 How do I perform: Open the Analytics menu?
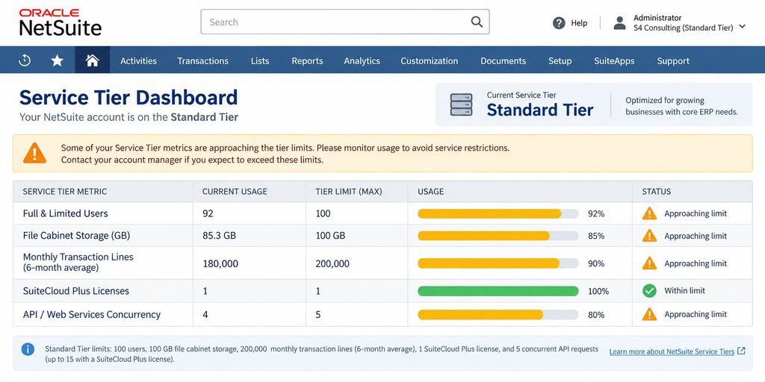pos(362,61)
